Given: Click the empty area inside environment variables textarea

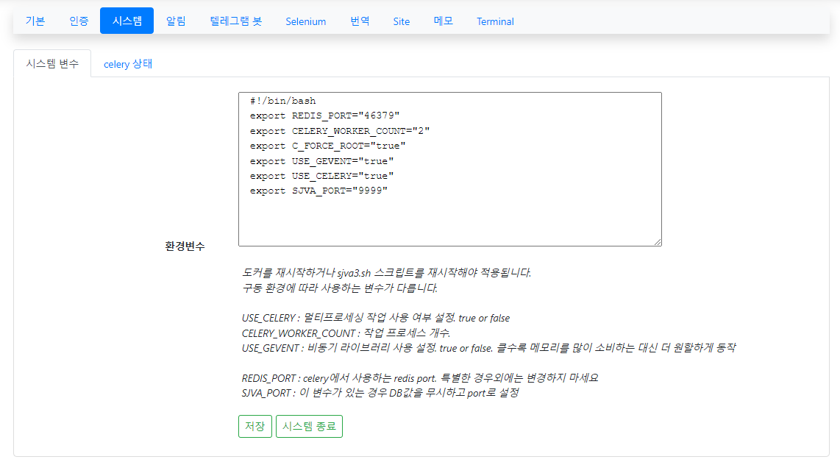Looking at the screenshot, I should pyautogui.click(x=449, y=221).
